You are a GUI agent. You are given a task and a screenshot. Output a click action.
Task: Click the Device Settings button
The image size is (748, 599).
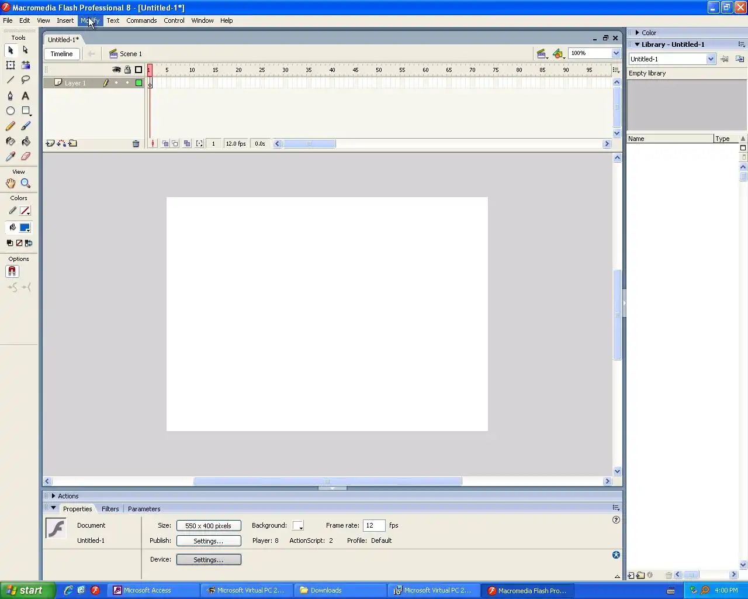(x=209, y=560)
